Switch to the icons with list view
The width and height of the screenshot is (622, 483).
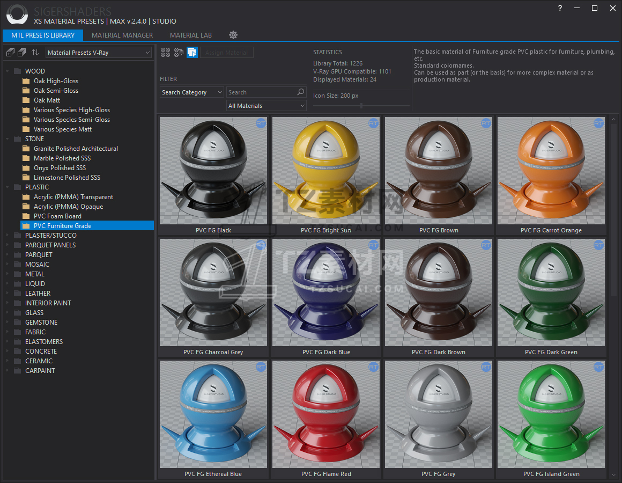[x=179, y=53]
